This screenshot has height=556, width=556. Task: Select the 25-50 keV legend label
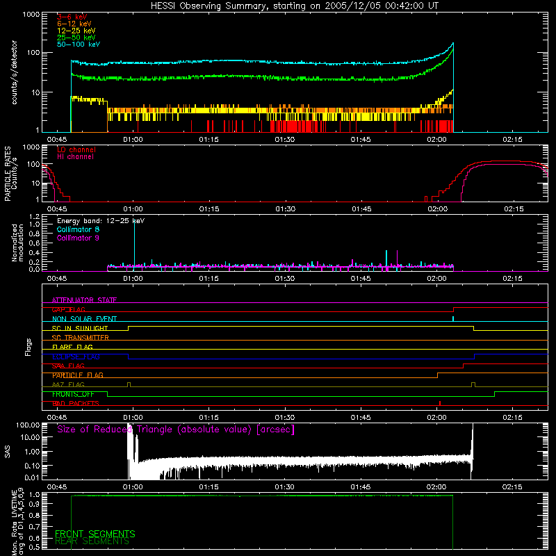point(76,38)
